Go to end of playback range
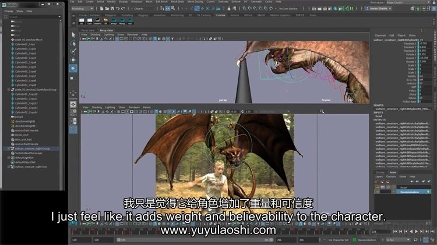 pyautogui.click(x=432, y=232)
